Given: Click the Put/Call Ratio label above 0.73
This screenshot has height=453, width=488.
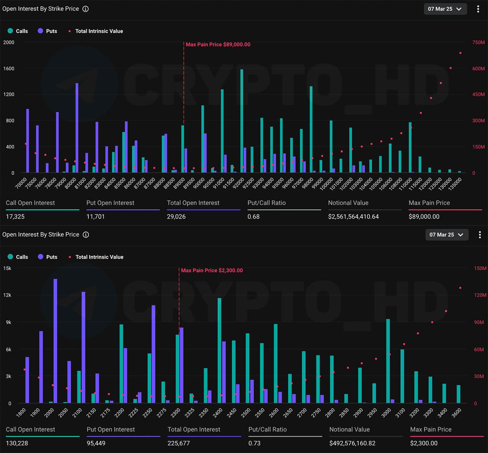Looking at the screenshot, I should pos(268,429).
